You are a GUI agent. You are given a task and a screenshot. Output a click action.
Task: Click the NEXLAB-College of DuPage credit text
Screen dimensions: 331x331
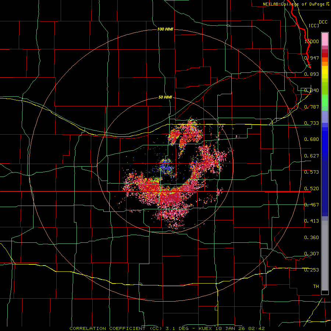[x=293, y=4]
